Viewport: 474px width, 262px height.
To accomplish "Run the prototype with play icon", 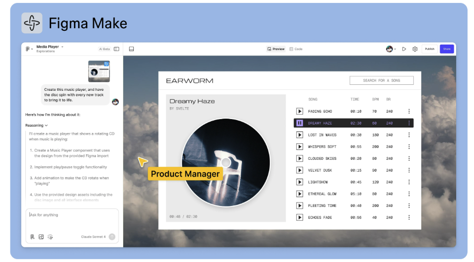I will pos(404,49).
